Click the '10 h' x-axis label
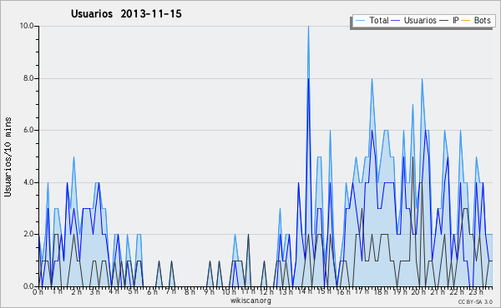 229,292
